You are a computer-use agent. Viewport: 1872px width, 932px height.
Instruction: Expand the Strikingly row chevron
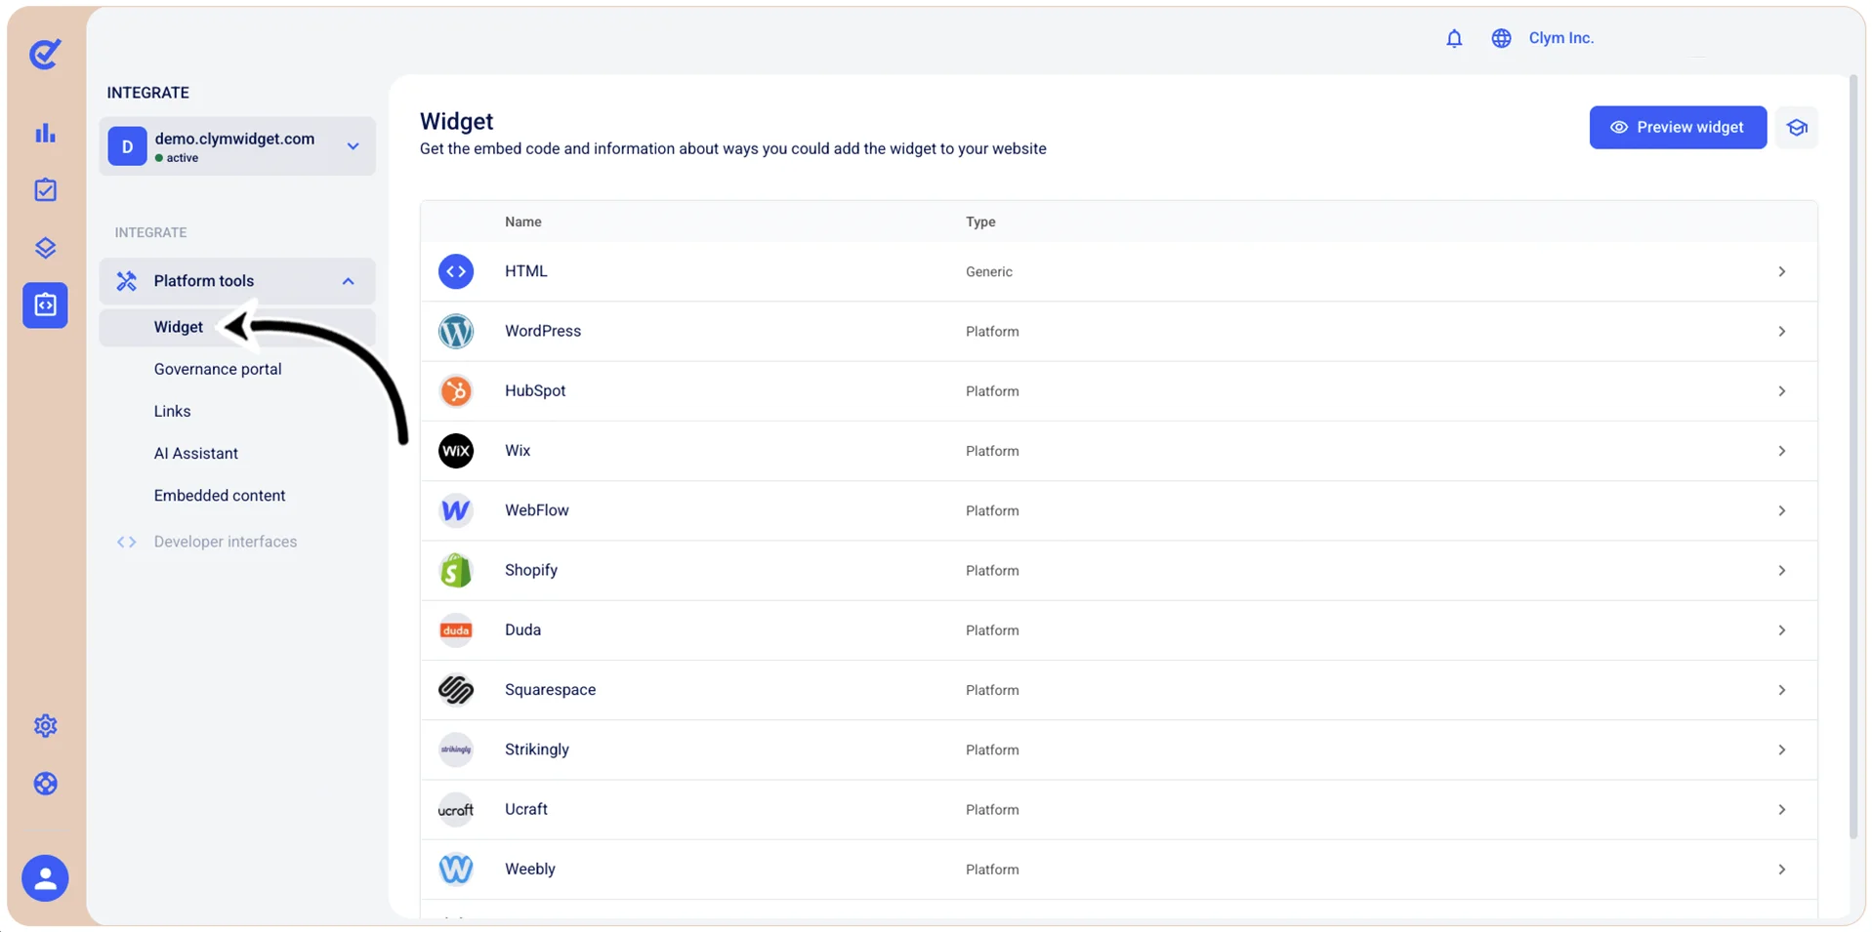[1782, 750]
